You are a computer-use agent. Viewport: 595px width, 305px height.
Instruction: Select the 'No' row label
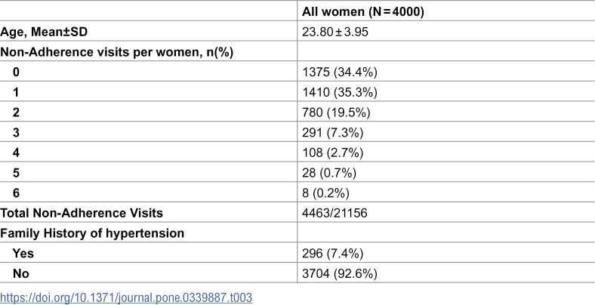tap(21, 273)
